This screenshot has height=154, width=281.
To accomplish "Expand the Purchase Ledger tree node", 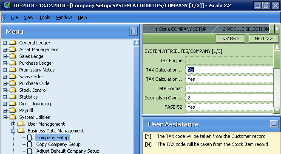I will point(5,63).
